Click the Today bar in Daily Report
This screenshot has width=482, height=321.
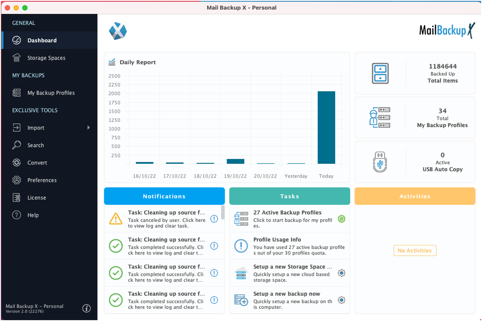(x=326, y=127)
